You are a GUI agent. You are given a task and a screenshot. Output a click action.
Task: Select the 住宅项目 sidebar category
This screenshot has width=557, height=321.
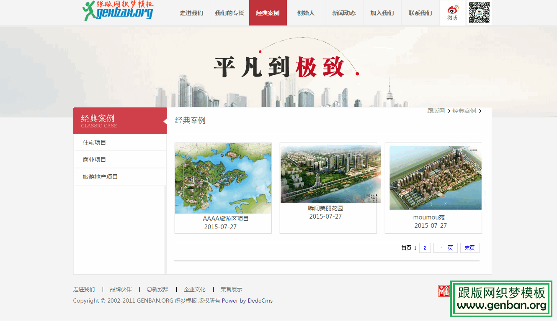95,143
